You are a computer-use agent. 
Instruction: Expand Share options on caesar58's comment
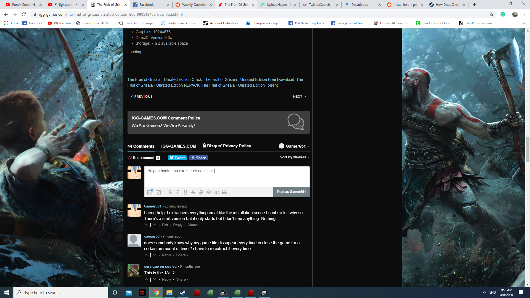point(182,255)
